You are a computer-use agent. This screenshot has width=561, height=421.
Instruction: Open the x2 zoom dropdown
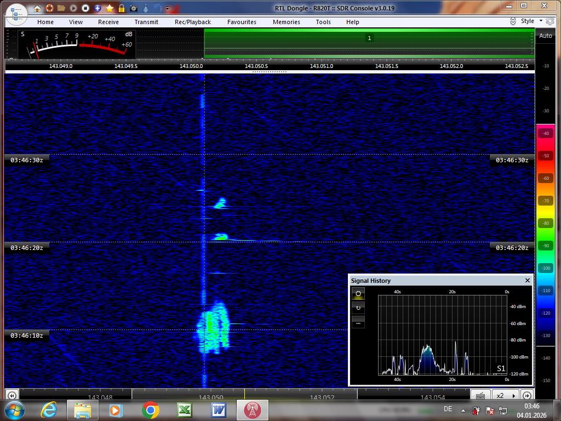(x=506, y=395)
